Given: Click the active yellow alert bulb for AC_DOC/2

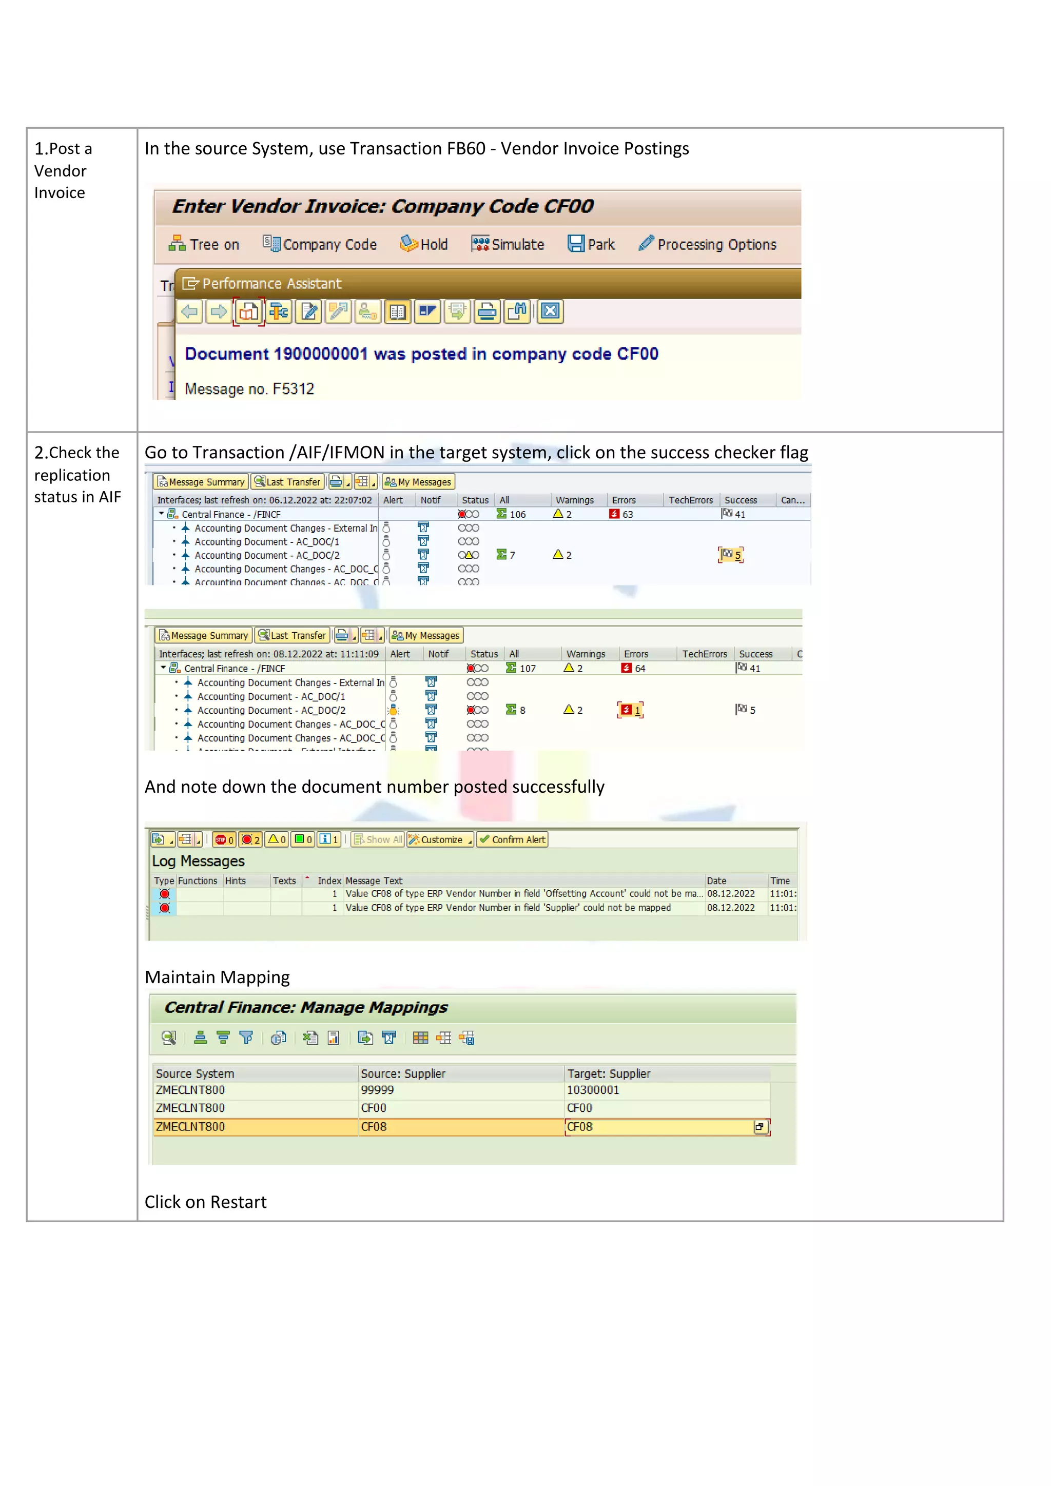Looking at the screenshot, I should coord(394,710).
